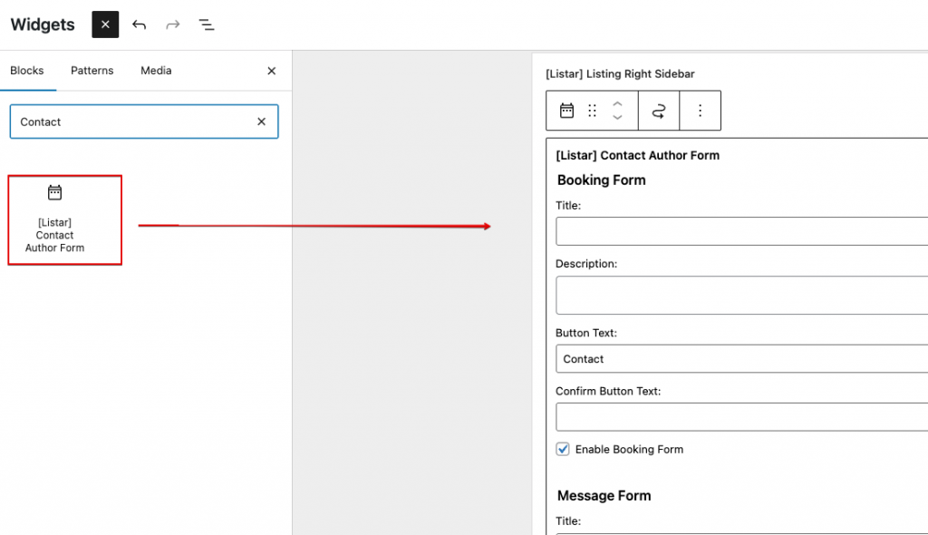Uncheck the Enable Booking Form checkbox
This screenshot has height=535, width=928.
(563, 449)
